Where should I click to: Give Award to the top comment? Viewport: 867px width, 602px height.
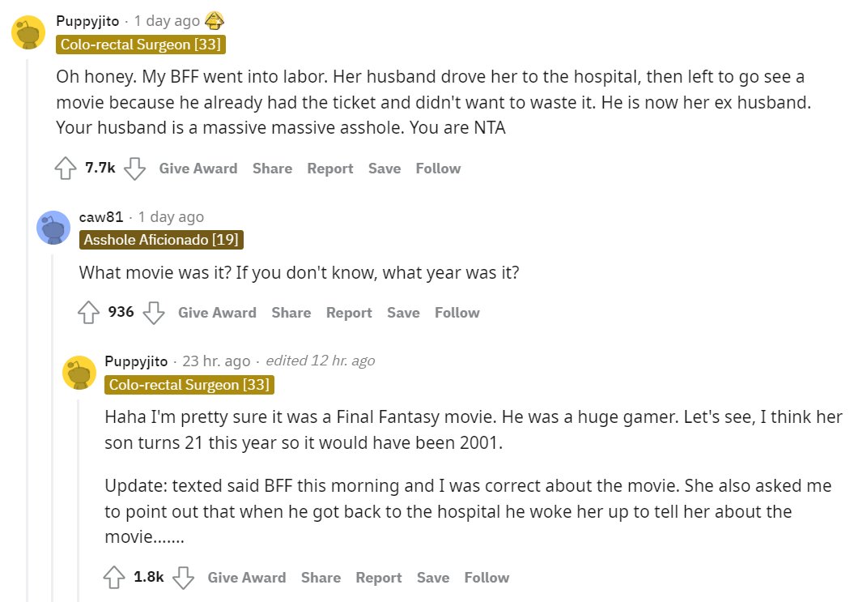pyautogui.click(x=198, y=169)
